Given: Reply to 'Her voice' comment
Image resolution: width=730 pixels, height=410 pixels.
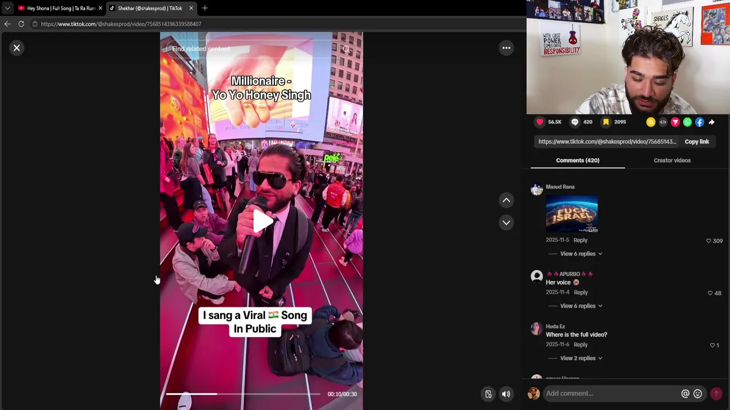Looking at the screenshot, I should coord(581,293).
